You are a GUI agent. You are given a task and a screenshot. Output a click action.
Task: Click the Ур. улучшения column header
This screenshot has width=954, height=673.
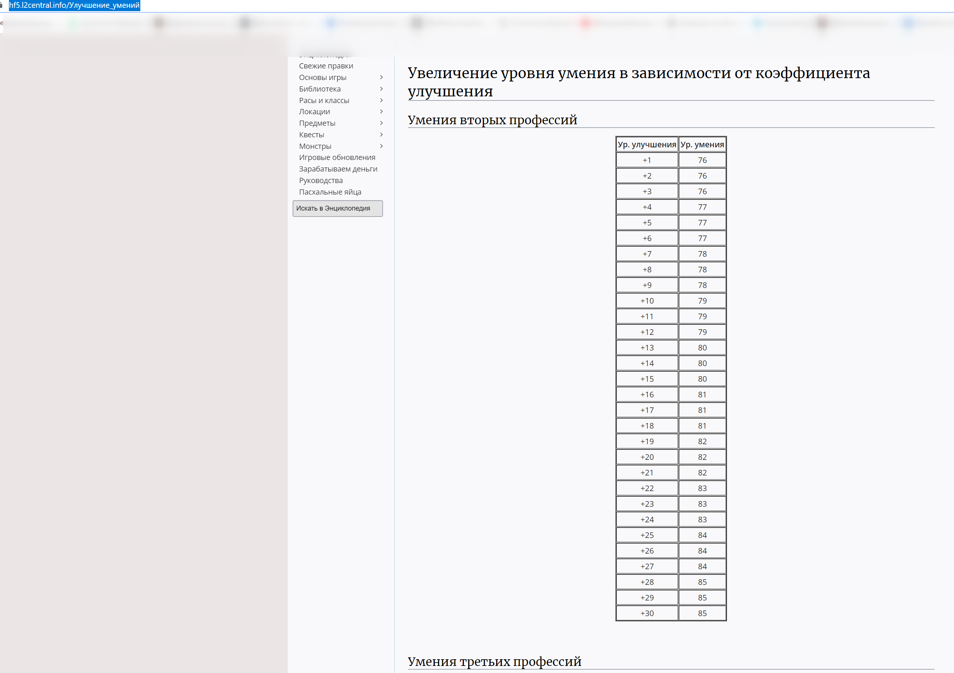coord(647,144)
